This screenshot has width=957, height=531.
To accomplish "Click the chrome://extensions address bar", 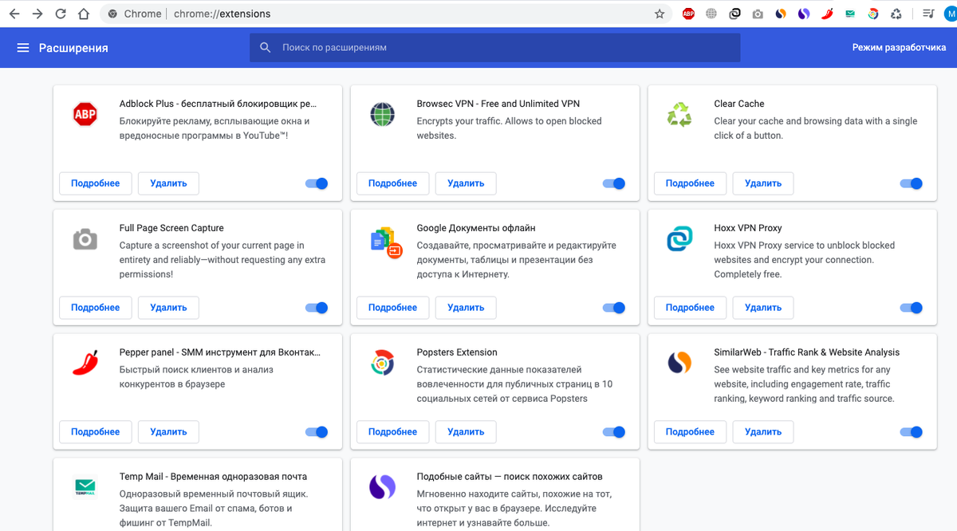I will click(x=386, y=14).
